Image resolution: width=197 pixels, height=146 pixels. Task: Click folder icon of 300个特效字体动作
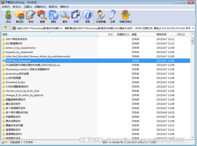pyautogui.click(x=4, y=39)
